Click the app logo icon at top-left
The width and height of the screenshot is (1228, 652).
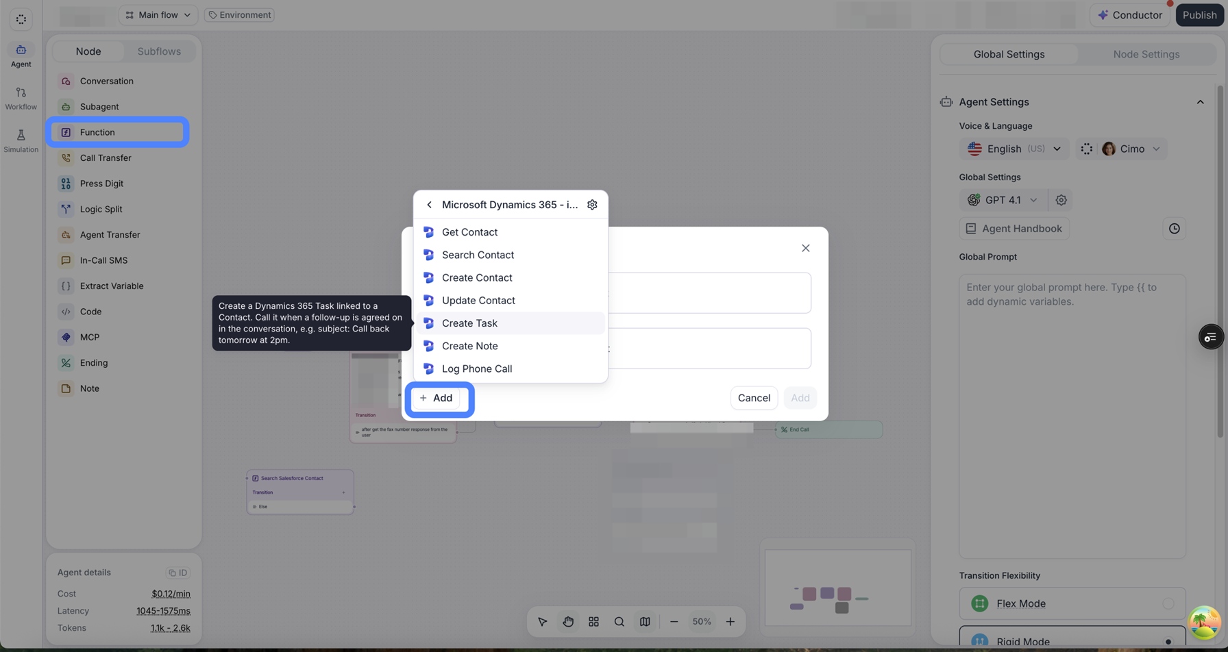point(21,19)
